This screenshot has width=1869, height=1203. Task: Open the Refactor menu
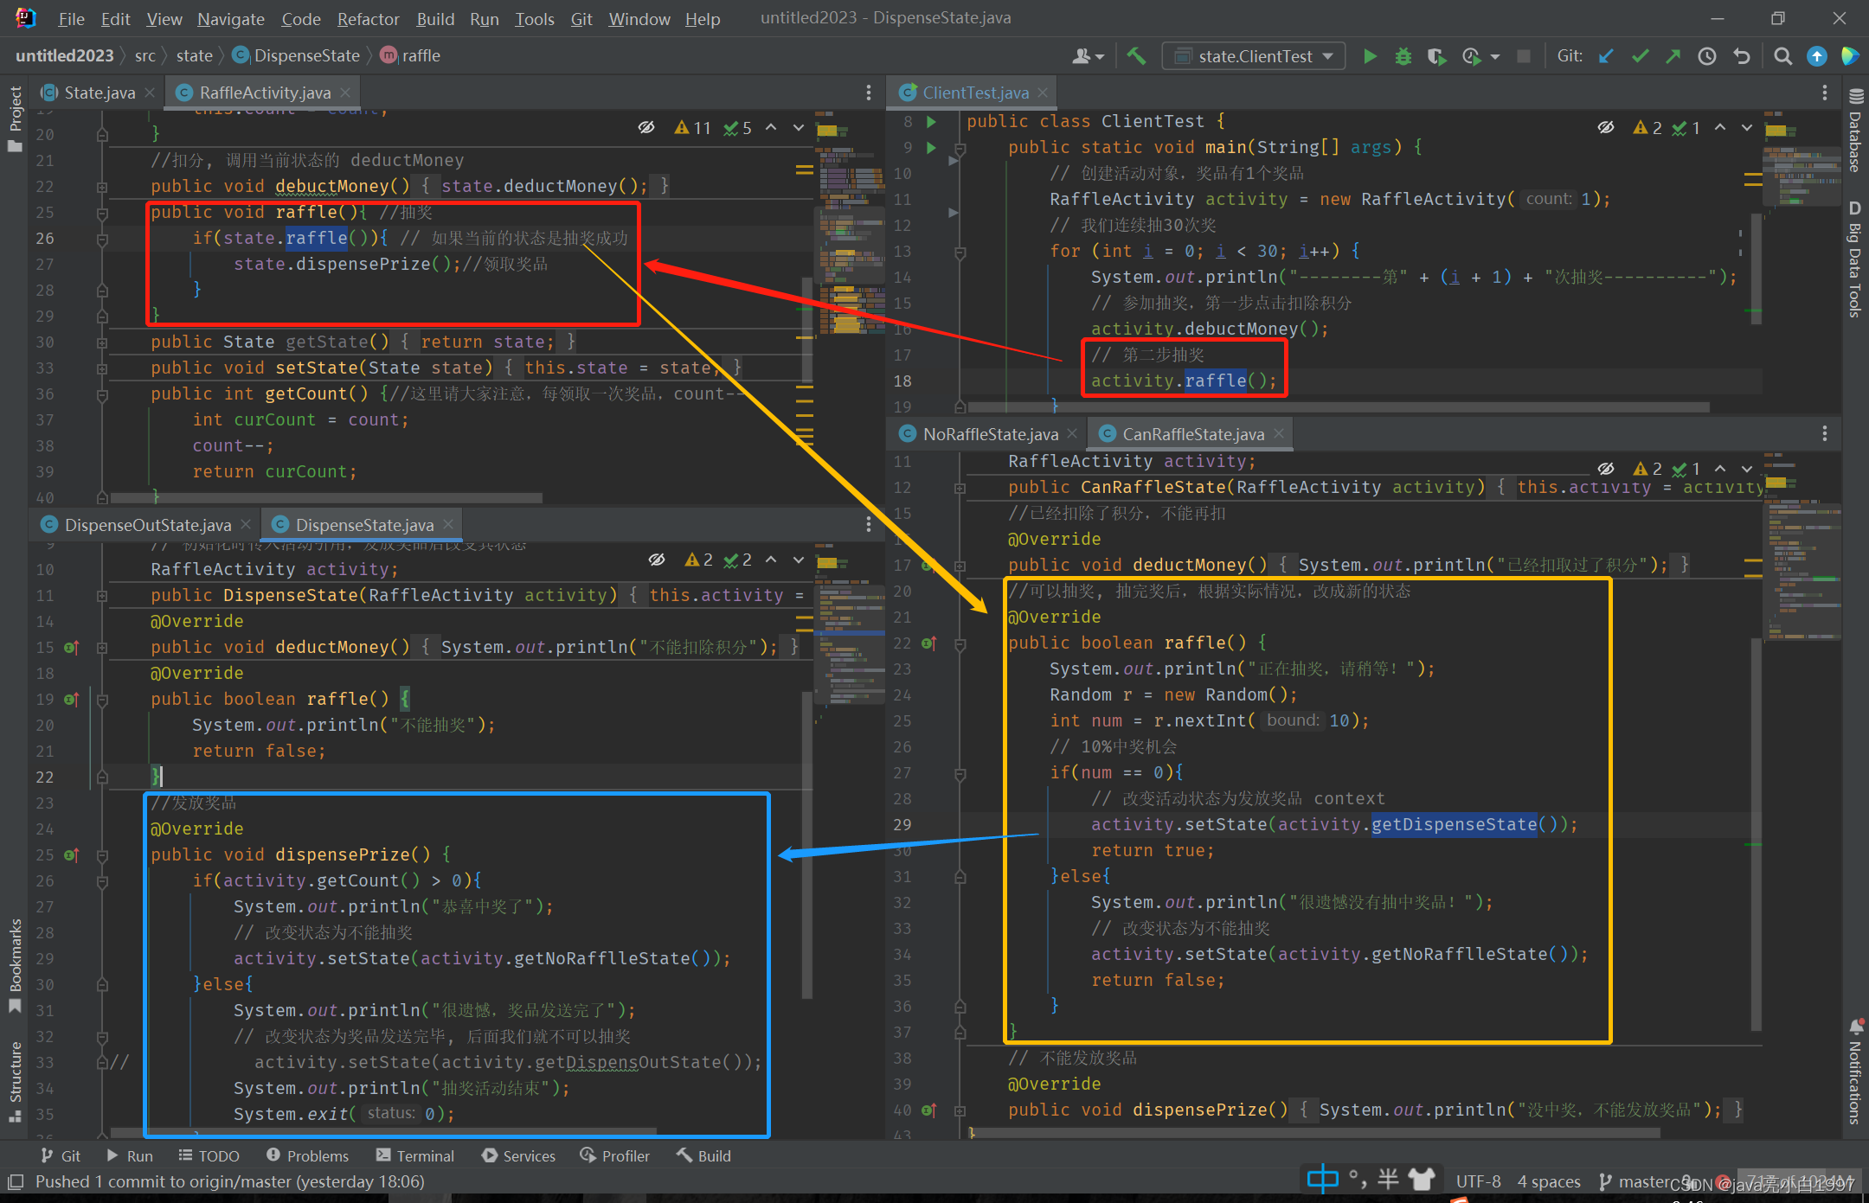point(368,19)
